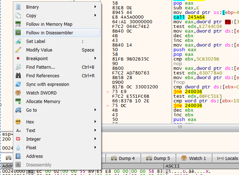Image resolution: width=239 pixels, height=175 pixels.
Task: Click the highlighted call 245A64 instruction
Action: tap(189, 17)
